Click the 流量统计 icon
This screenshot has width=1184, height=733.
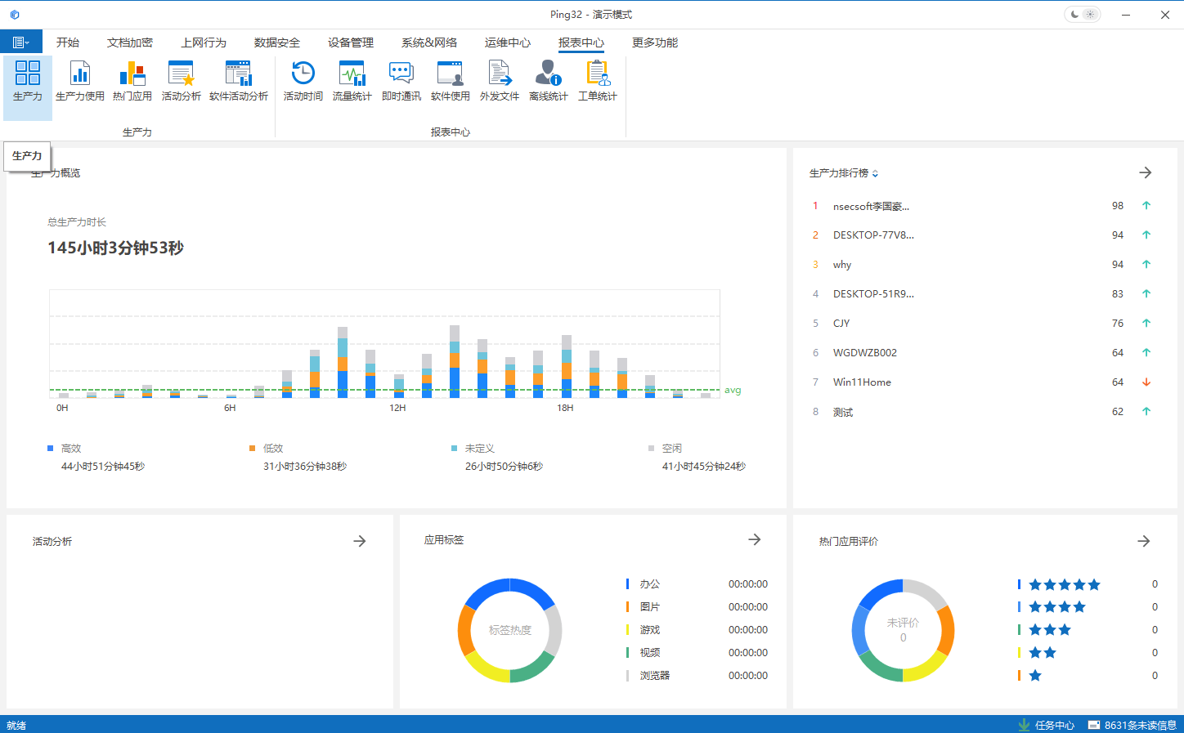click(352, 81)
